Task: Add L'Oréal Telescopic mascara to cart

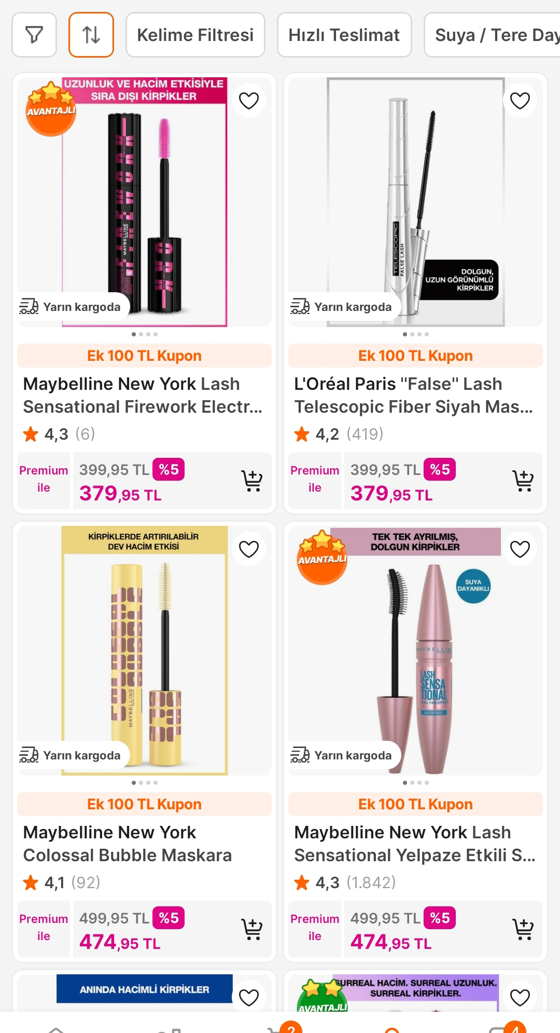Action: 523,481
